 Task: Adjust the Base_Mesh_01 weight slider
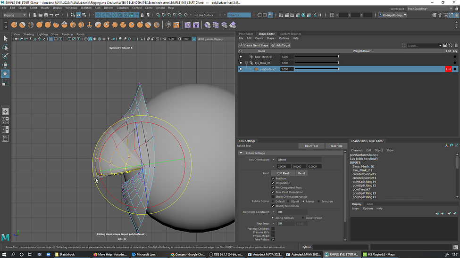click(317, 56)
